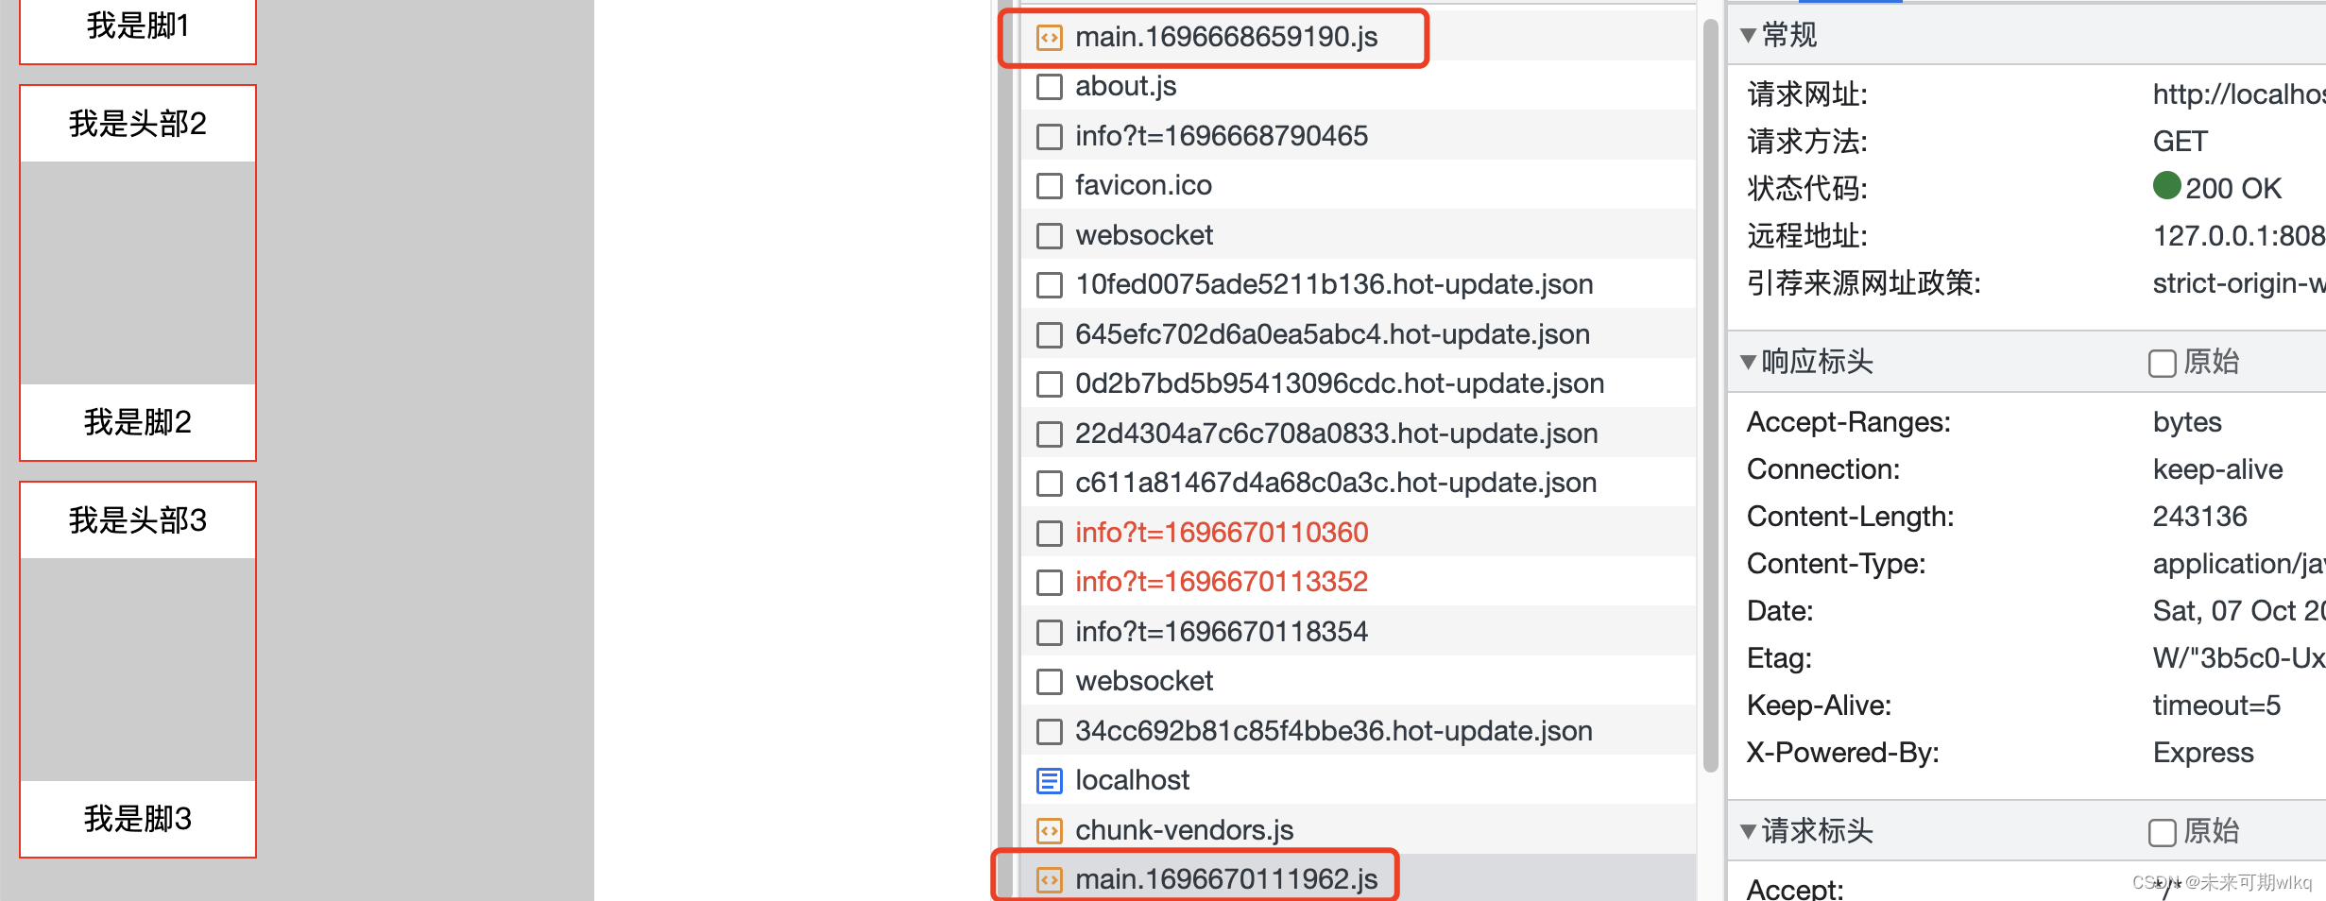Click icon beside c611a81467d4a68c0a3c.hot-update.json
Viewport: 2326px width, 901px height.
1050,484
